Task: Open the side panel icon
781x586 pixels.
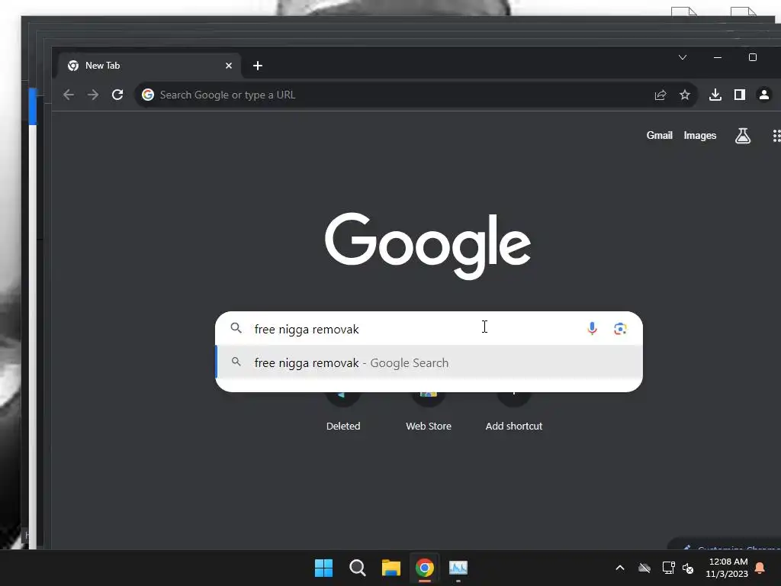Action: (740, 95)
